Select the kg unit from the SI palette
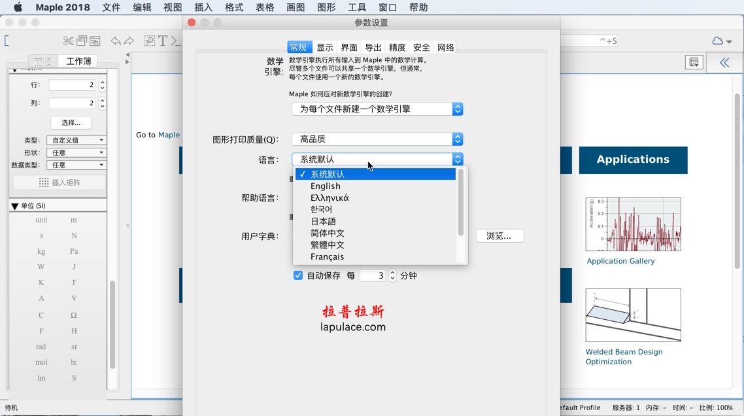744x416 pixels. point(41,251)
